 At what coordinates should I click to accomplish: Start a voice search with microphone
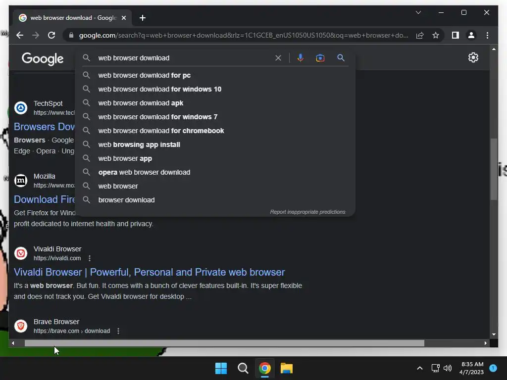[x=301, y=58]
